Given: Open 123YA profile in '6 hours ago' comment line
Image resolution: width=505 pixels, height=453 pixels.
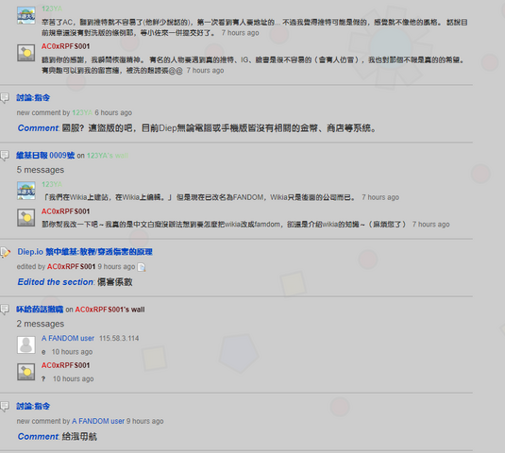Looking at the screenshot, I should 82,112.
